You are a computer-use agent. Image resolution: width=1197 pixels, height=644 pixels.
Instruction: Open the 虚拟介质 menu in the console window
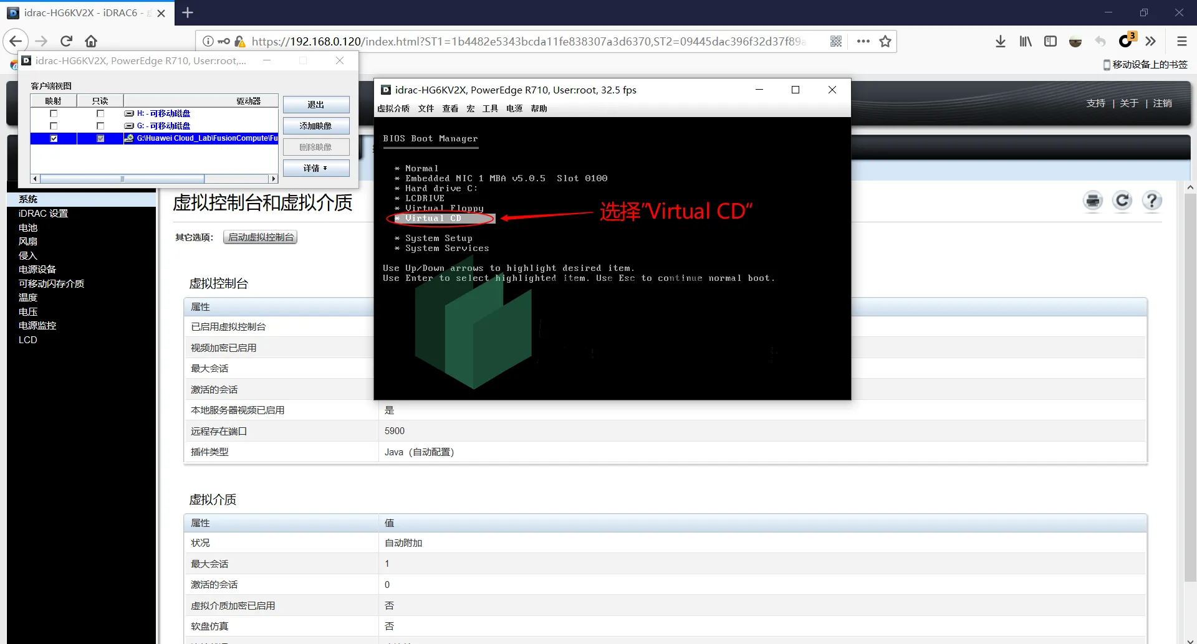[393, 108]
